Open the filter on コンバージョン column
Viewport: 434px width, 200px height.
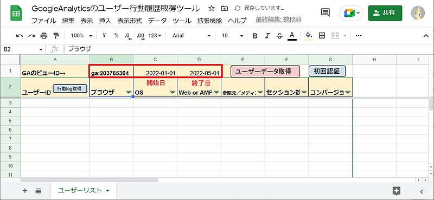(x=348, y=93)
